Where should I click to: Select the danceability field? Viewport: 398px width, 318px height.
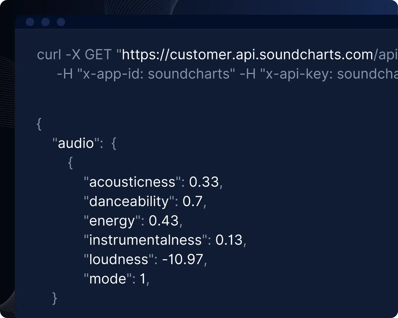click(128, 201)
